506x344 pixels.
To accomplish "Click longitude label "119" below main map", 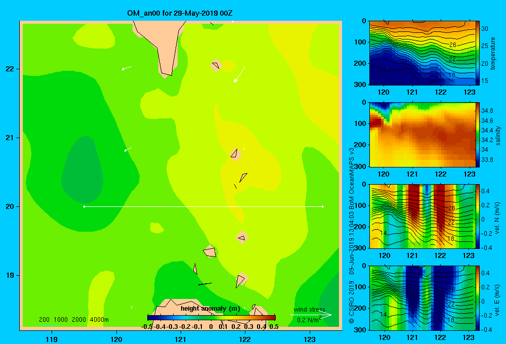I will [52, 339].
